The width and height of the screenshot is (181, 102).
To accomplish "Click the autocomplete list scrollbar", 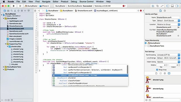I will click(127, 69).
